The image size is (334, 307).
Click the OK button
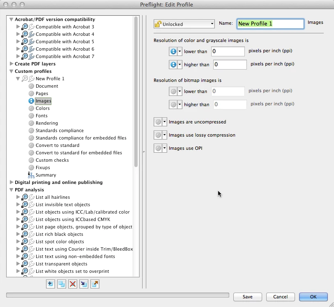pos(313,297)
